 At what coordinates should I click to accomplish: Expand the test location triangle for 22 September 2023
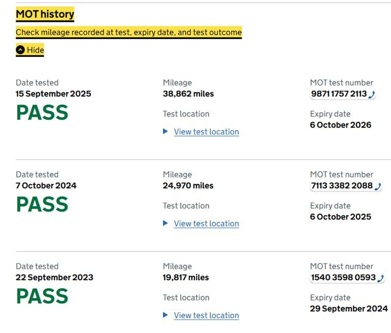[x=166, y=315]
